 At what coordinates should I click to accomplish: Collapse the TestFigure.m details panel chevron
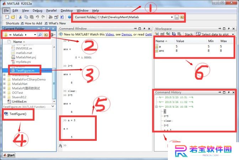click(53, 106)
